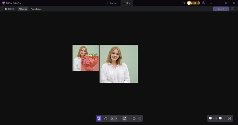This screenshot has height=125, width=238.
Task: Switch to AI Canvas tab
Action: [23, 9]
